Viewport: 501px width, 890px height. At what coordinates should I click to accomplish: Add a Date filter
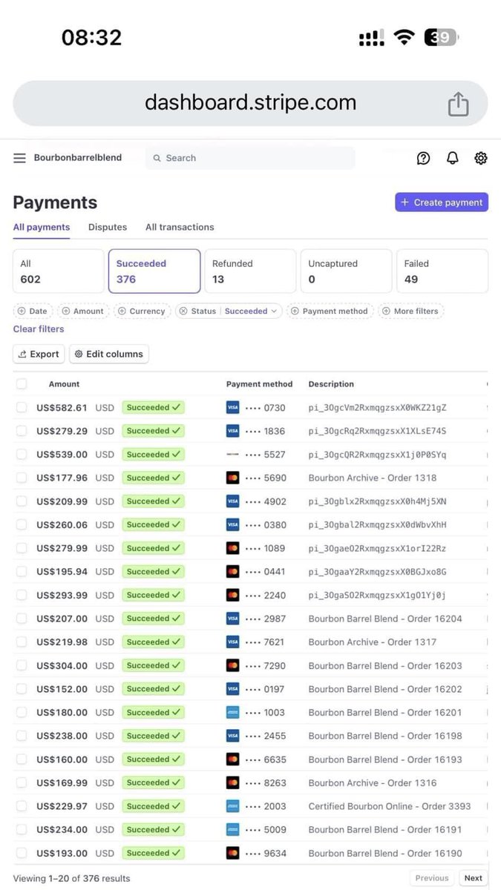point(33,311)
